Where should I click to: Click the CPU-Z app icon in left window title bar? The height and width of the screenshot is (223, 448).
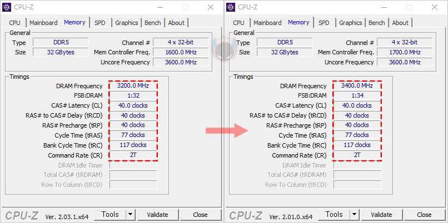click(x=7, y=7)
